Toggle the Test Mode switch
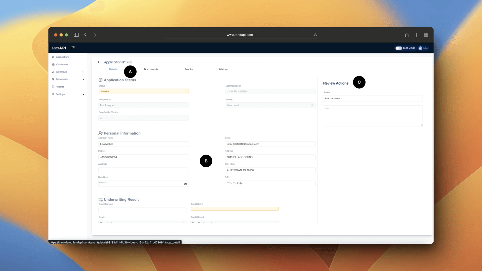 click(x=399, y=48)
